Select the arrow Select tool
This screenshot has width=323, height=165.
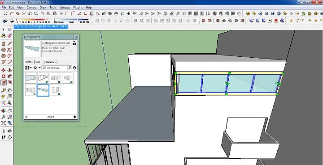(4, 30)
